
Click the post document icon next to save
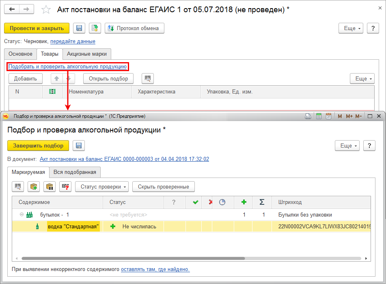[95, 28]
